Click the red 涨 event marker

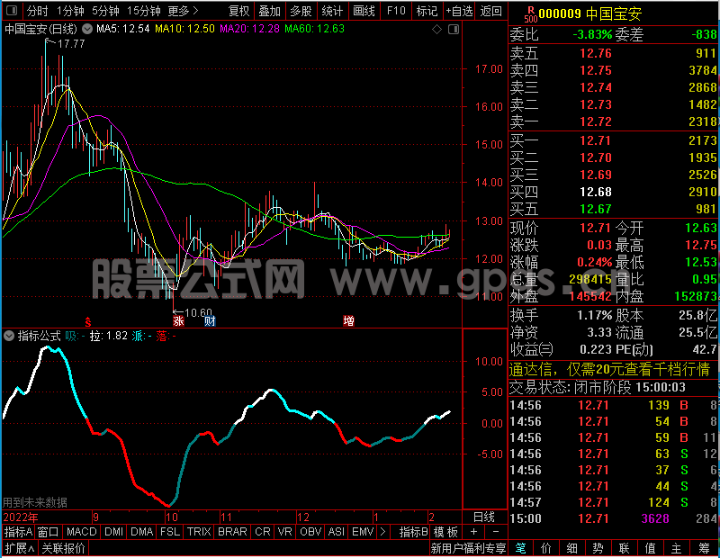[x=178, y=320]
